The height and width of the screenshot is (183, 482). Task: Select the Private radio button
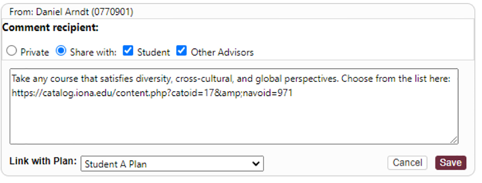pos(12,52)
